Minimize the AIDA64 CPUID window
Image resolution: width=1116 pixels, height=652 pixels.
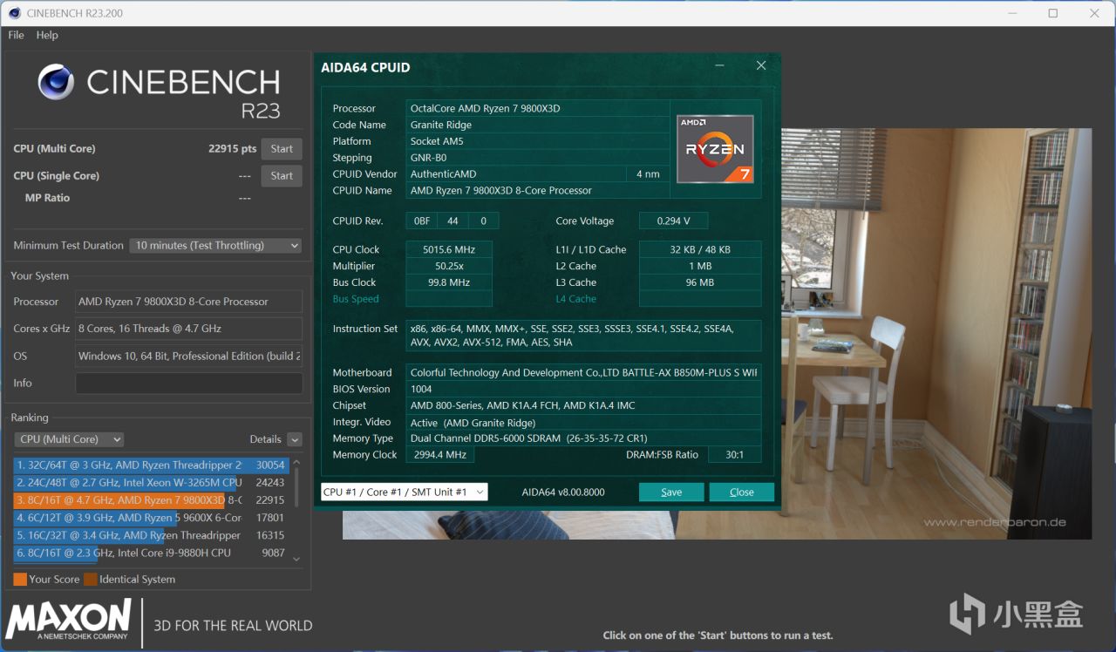pos(720,66)
